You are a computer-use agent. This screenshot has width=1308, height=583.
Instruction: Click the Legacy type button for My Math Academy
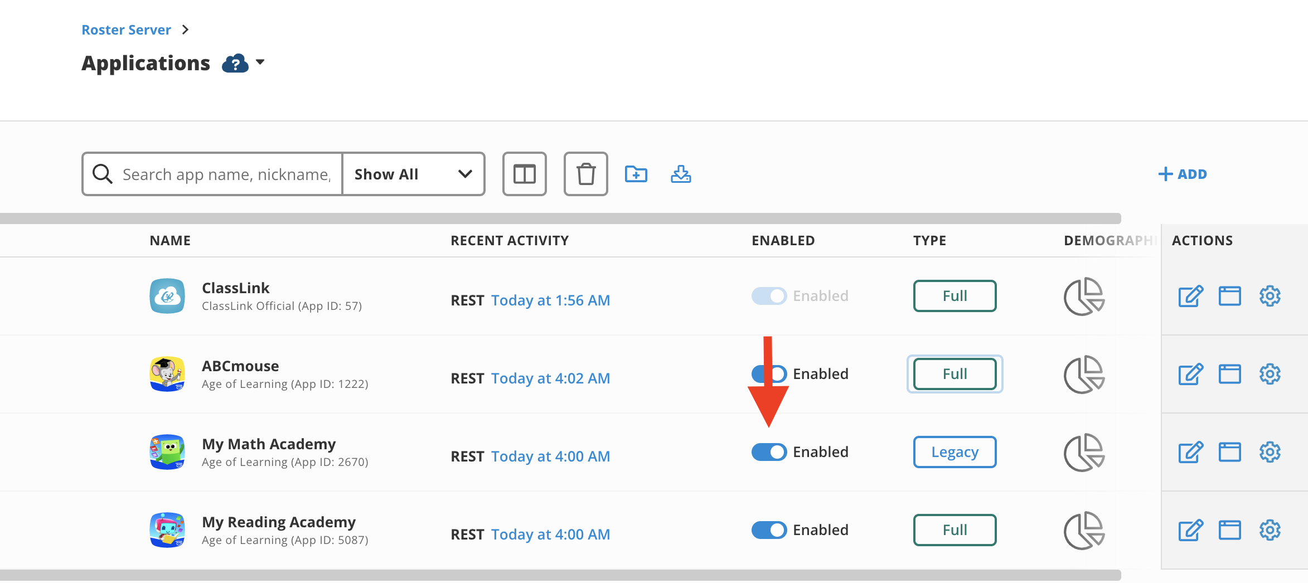coord(955,452)
